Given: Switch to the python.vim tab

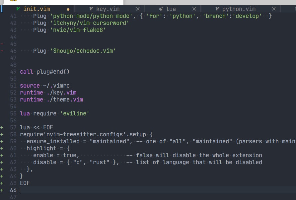Looking at the screenshot, I should [239, 9].
